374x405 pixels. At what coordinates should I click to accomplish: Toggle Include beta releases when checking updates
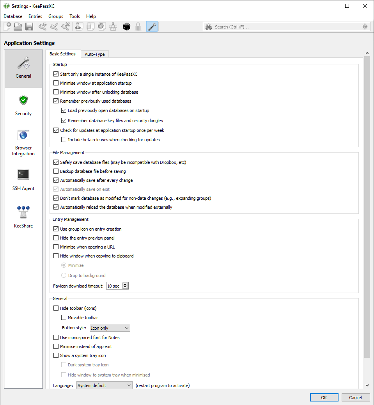tap(64, 140)
